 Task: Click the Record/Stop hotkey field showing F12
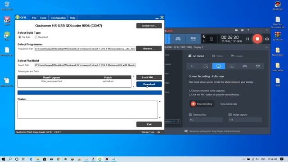(206, 120)
